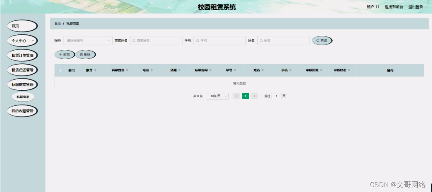432x192 pixels.
Task: Sort table by 商家姓名 column arrows
Action: pyautogui.click(x=127, y=70)
